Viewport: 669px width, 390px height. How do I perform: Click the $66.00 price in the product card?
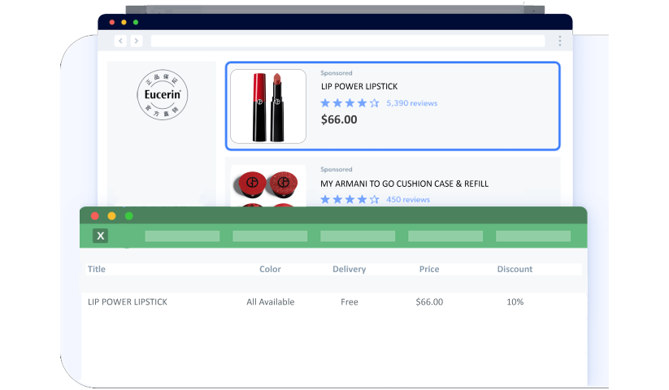coord(339,119)
